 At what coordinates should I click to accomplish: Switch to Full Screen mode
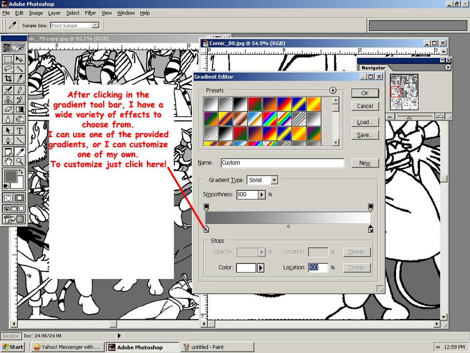click(22, 209)
